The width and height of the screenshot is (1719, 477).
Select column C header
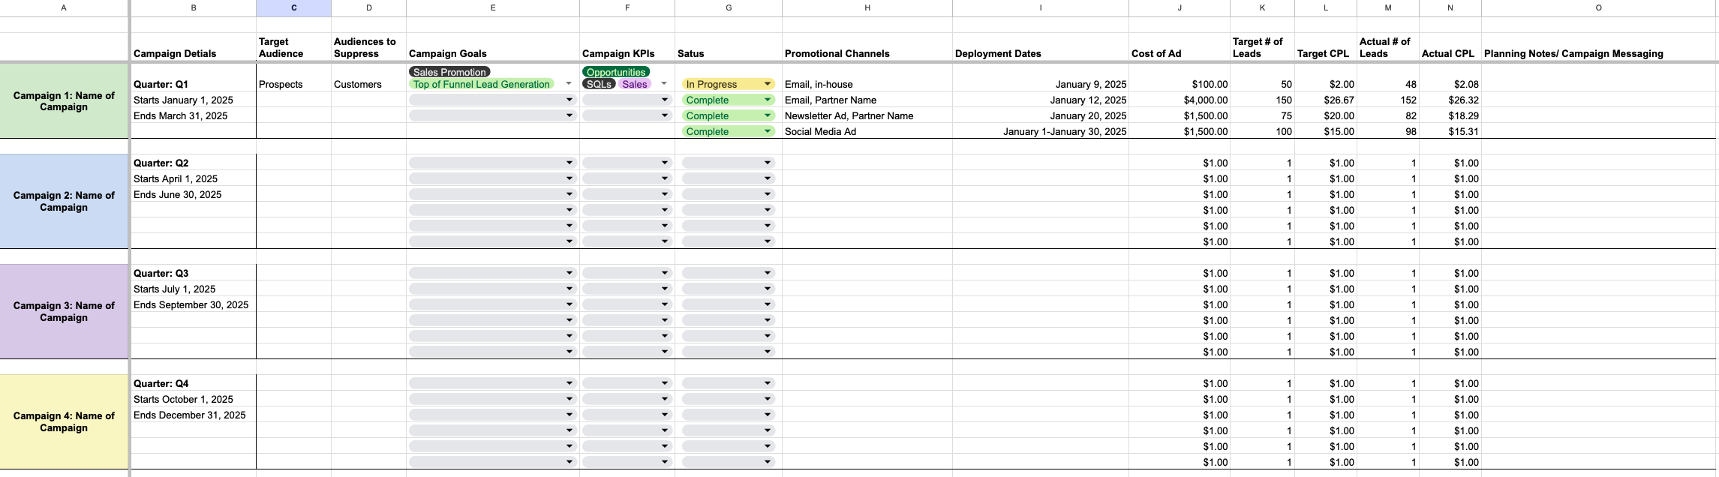[x=293, y=8]
